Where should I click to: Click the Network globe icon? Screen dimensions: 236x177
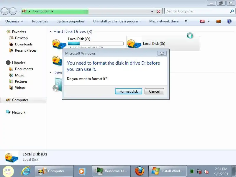pos(8,112)
